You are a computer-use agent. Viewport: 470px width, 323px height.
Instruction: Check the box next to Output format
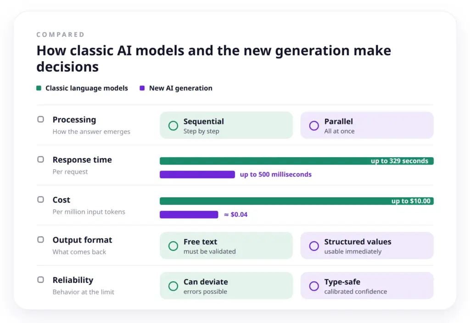pyautogui.click(x=40, y=239)
